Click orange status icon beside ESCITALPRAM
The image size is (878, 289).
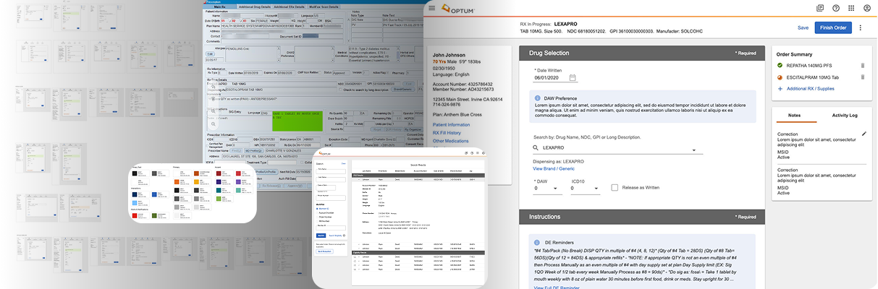(x=780, y=77)
